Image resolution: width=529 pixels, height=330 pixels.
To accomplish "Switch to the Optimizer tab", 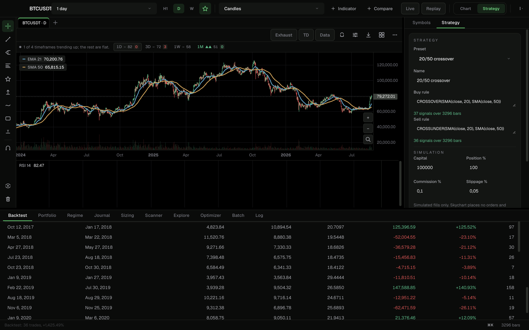I will click(211, 215).
